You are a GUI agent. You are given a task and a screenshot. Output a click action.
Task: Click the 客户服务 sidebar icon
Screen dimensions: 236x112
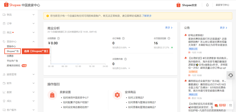pyautogui.click(x=4, y=110)
